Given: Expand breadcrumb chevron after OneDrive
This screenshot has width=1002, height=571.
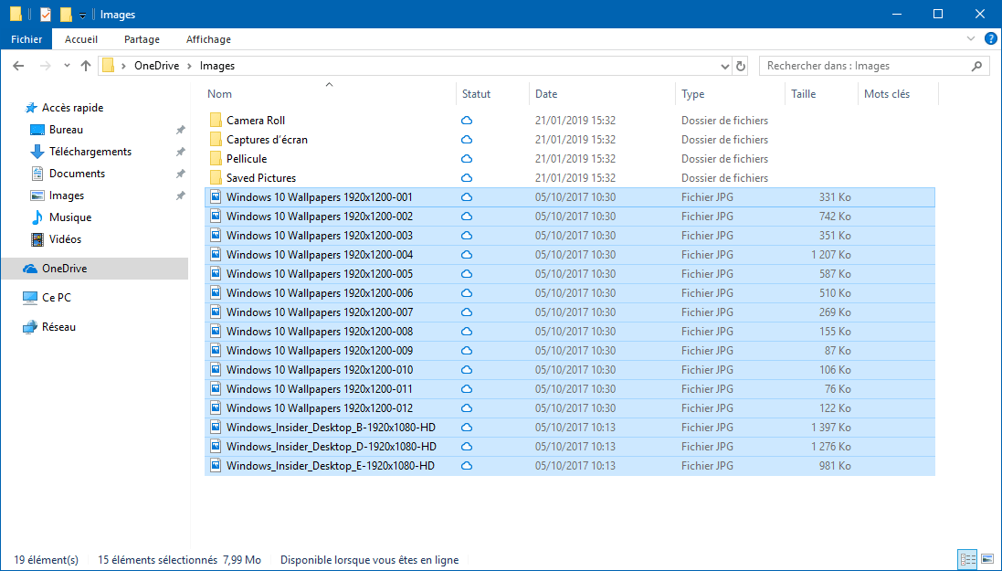Looking at the screenshot, I should (x=190, y=66).
